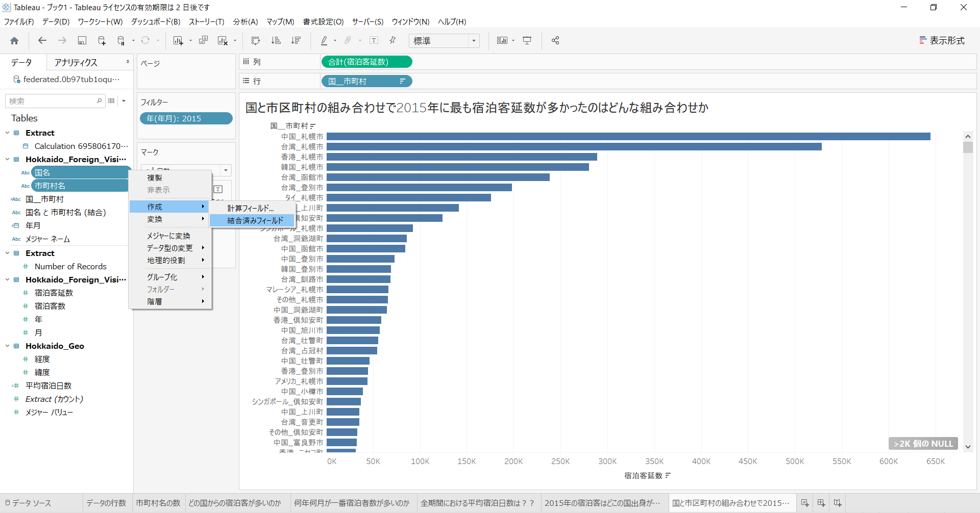Click the 年(年月): 2015 filter pill
Viewport: 980px width, 513px height.
point(186,119)
